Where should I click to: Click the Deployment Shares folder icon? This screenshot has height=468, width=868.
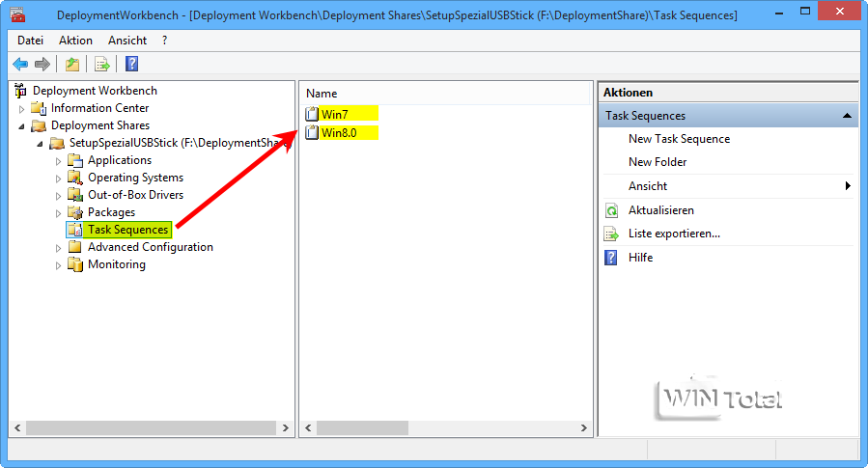pyautogui.click(x=39, y=125)
